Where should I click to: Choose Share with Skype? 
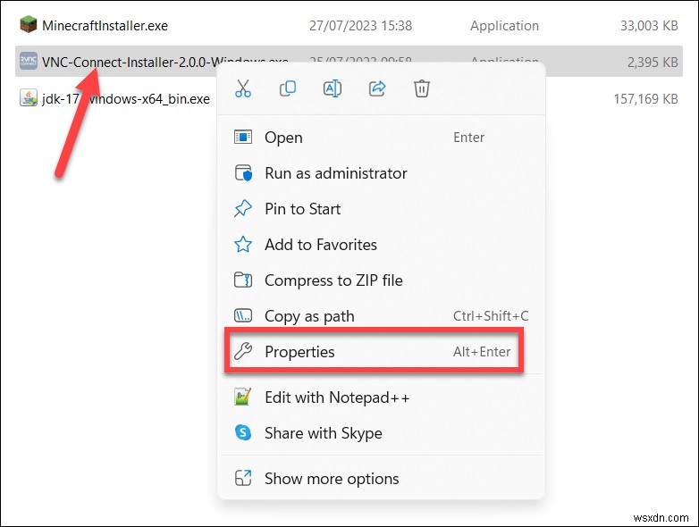pos(381,432)
